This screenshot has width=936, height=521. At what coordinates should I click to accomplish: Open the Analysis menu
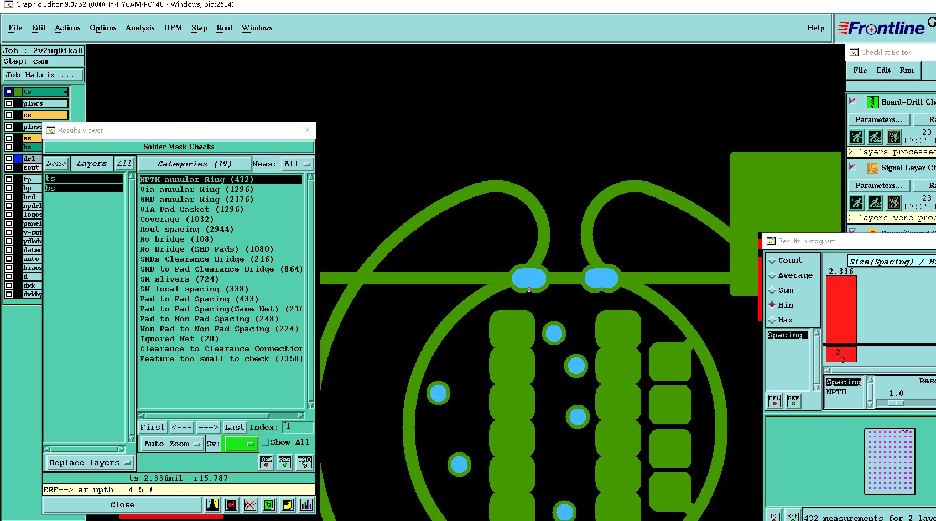(x=140, y=28)
